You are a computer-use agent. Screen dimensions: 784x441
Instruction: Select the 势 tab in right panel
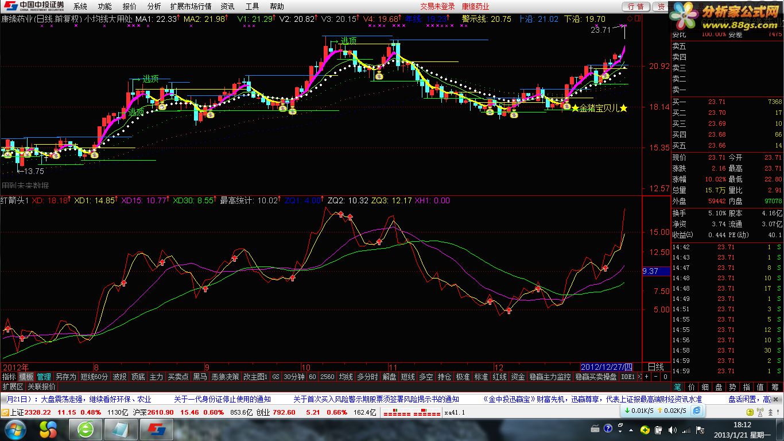click(x=733, y=387)
